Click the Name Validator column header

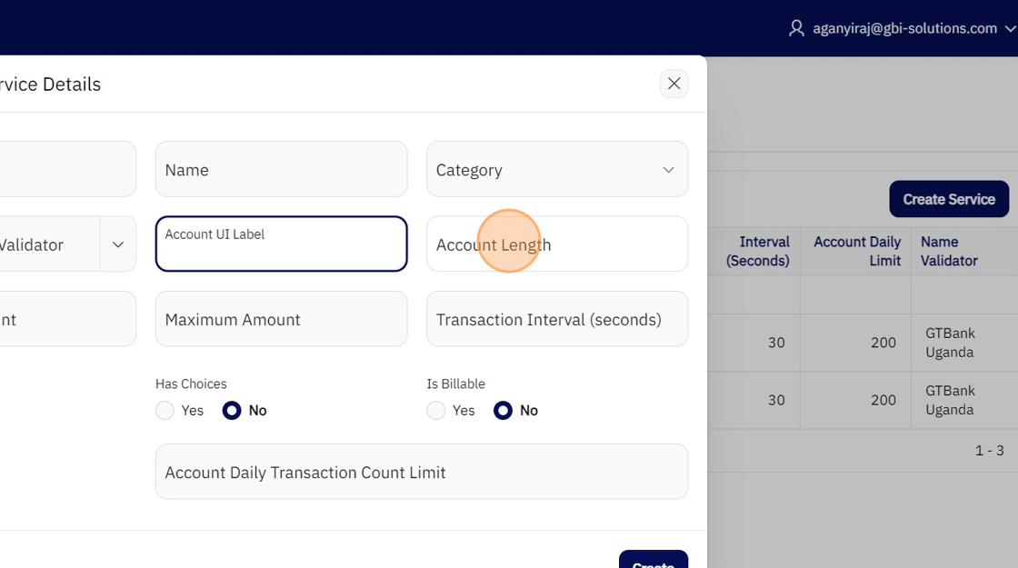(949, 252)
